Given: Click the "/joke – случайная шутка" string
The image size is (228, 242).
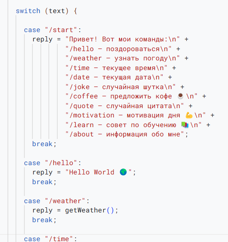Looking at the screenshot, I should 120,87.
